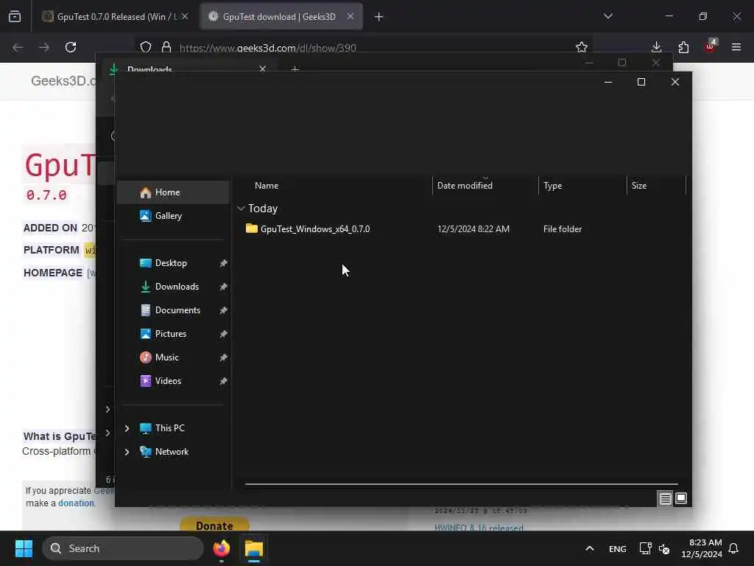Bookmark this page with star

pyautogui.click(x=582, y=47)
